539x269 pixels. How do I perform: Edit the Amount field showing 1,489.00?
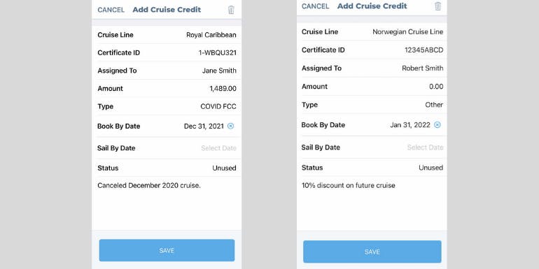click(x=167, y=89)
